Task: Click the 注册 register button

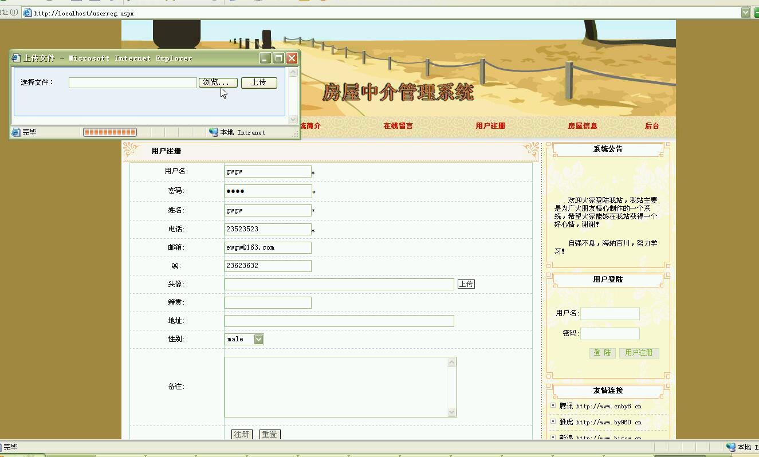Action: (242, 435)
